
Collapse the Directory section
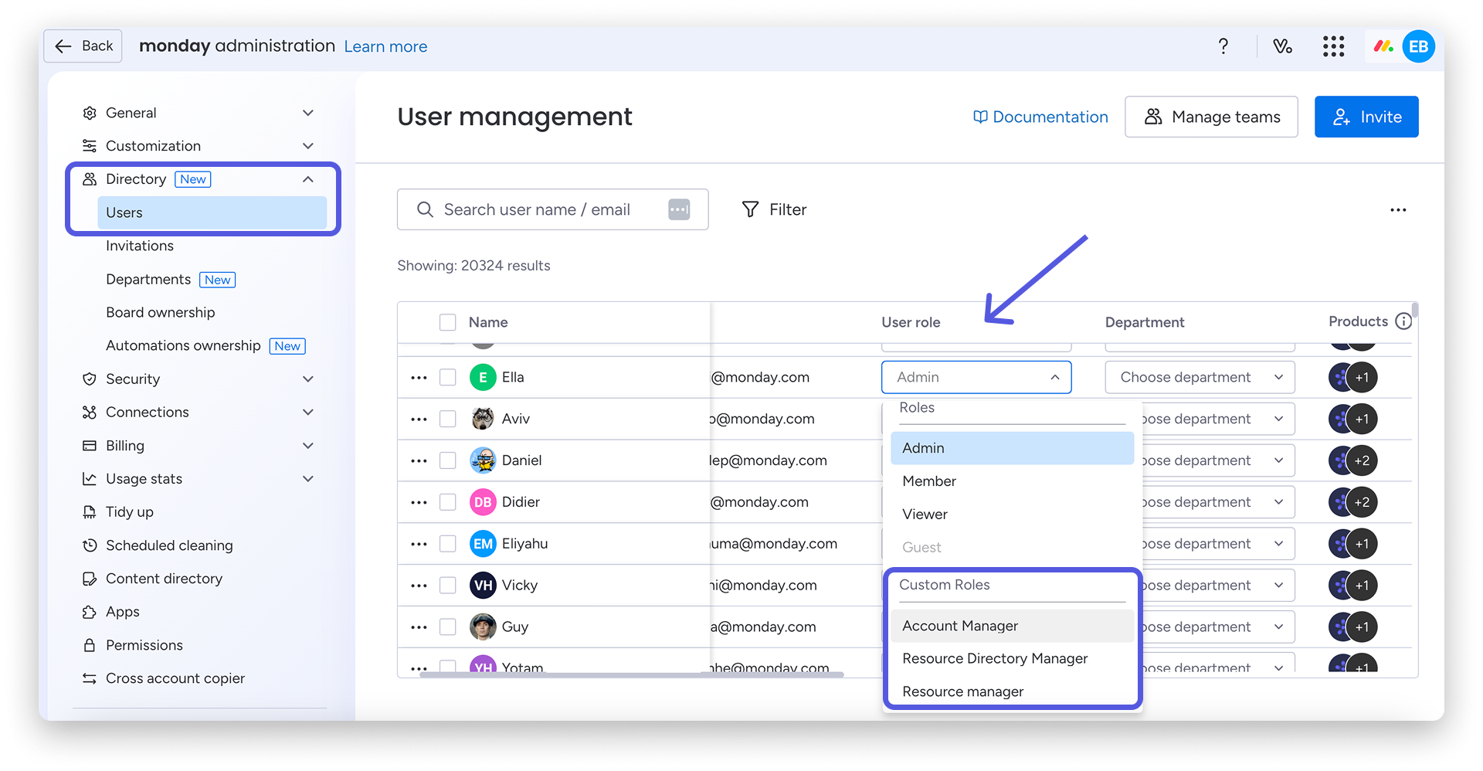click(x=308, y=179)
